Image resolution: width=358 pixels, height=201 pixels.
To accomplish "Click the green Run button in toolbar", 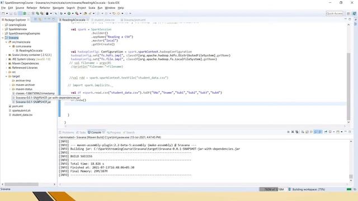I will click(69, 13).
